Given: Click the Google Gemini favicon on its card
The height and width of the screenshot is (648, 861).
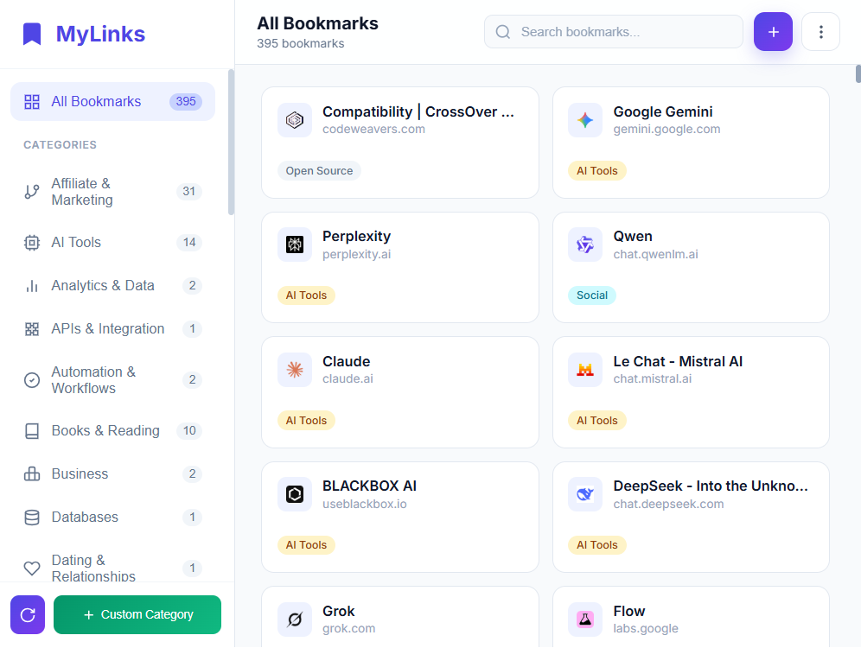Looking at the screenshot, I should 585,120.
